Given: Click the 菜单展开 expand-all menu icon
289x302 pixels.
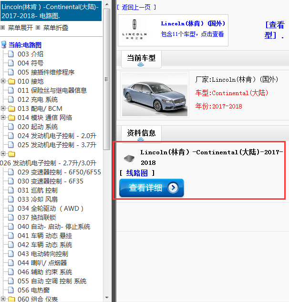Looking at the screenshot, I should (x=2, y=28).
